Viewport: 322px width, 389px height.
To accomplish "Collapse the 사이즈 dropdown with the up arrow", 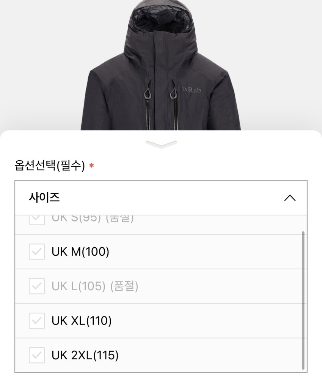I will click(x=290, y=198).
